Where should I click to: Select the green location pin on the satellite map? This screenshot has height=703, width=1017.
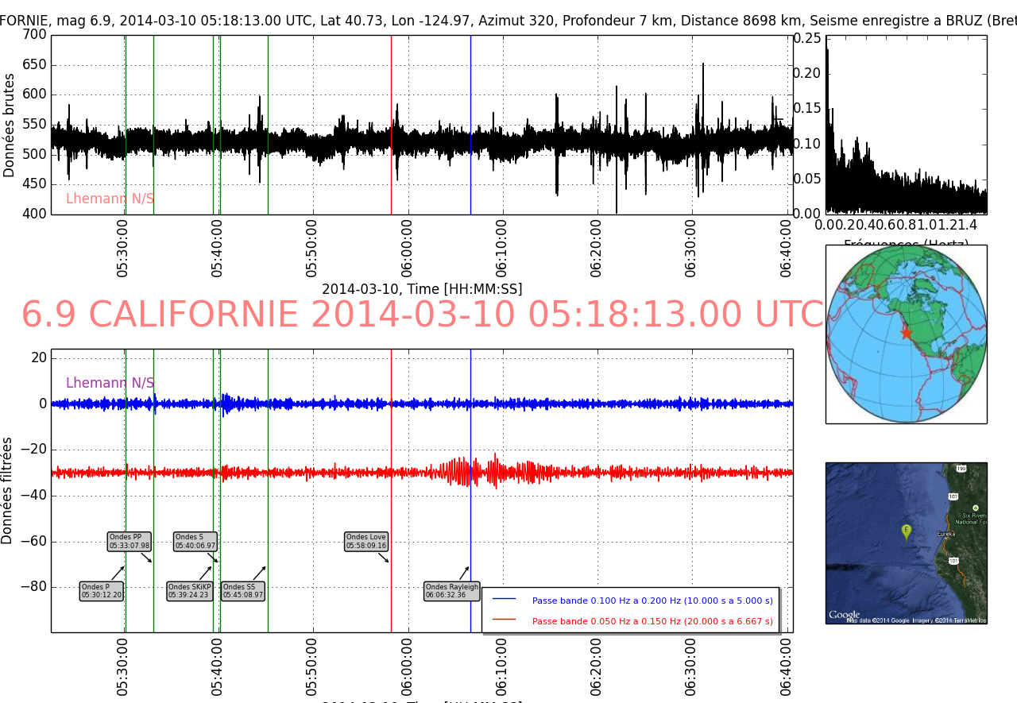(906, 531)
